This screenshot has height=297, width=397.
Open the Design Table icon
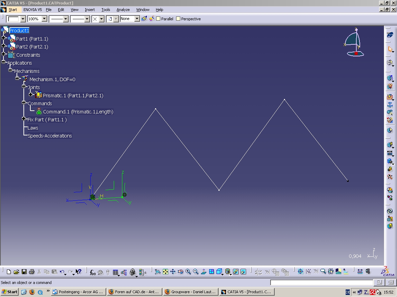(115, 272)
